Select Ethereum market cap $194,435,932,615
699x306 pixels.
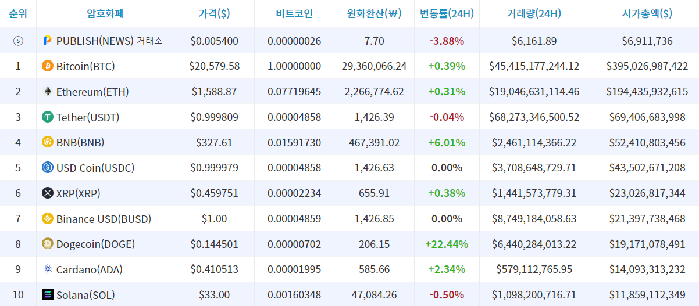647,92
